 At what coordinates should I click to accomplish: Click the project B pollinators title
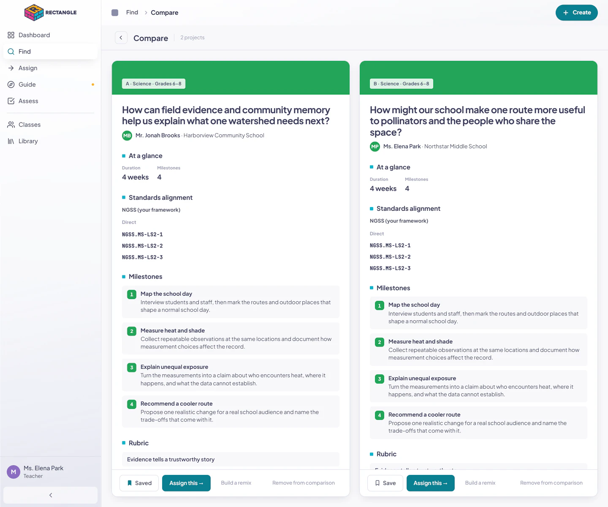pyautogui.click(x=478, y=121)
